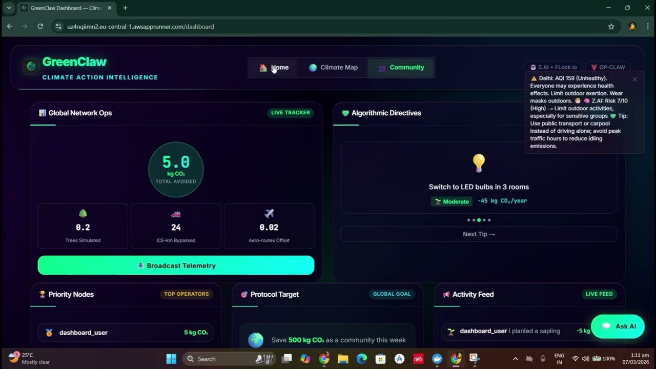The height and width of the screenshot is (369, 656).
Task: Click the 5.0 kg CO₂ total avoided circle
Action: point(176,170)
